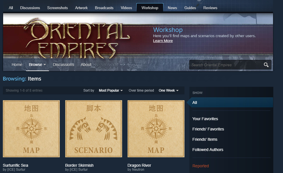
Task: Select the All filter under Show
Action: (230, 102)
